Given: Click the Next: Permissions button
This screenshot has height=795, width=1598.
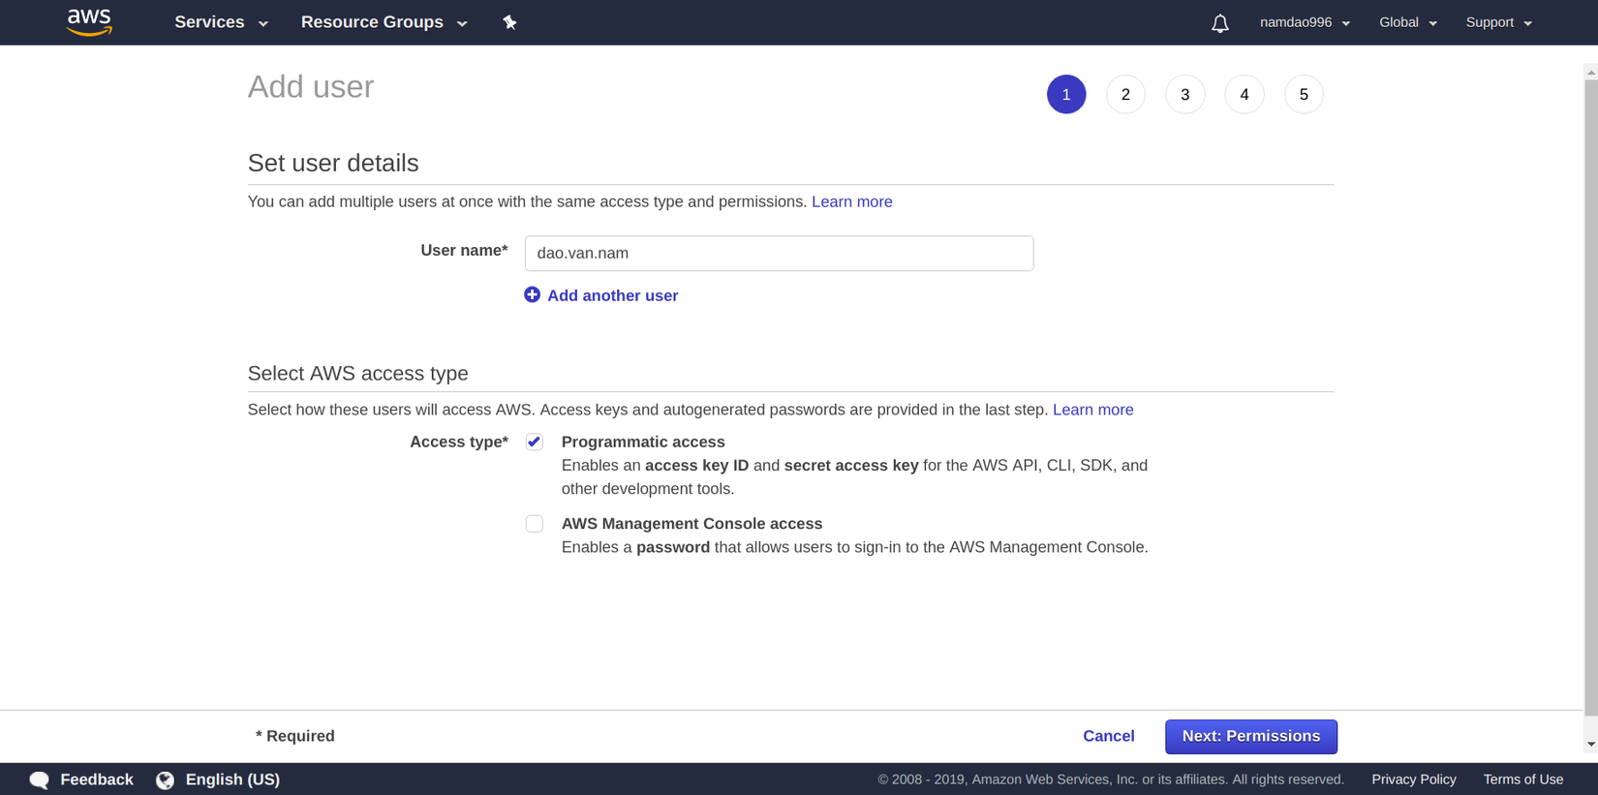Looking at the screenshot, I should pos(1250,736).
